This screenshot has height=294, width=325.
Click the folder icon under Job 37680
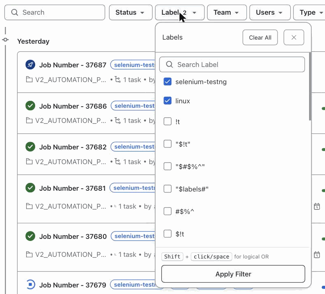coord(29,254)
